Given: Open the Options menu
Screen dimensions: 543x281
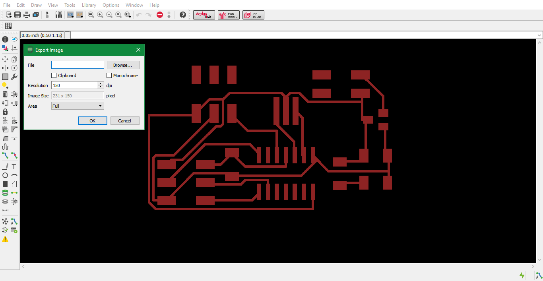Looking at the screenshot, I should point(111,5).
